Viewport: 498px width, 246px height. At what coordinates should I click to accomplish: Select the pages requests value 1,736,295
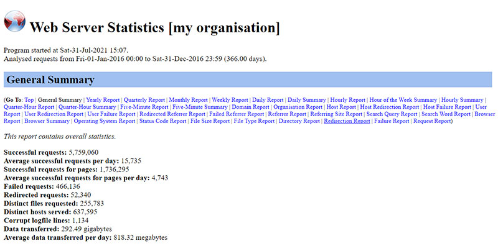pos(114,170)
